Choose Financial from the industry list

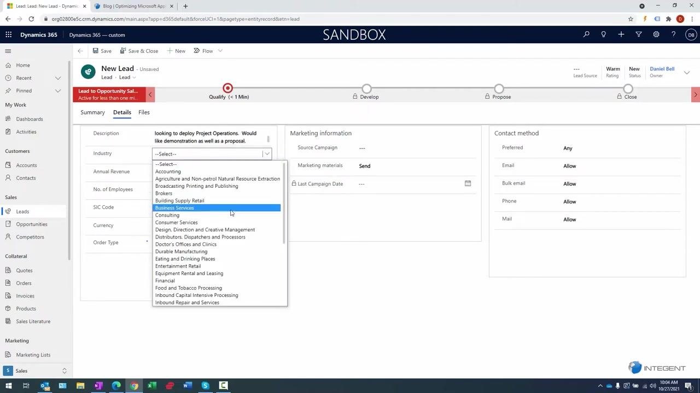[x=165, y=281]
